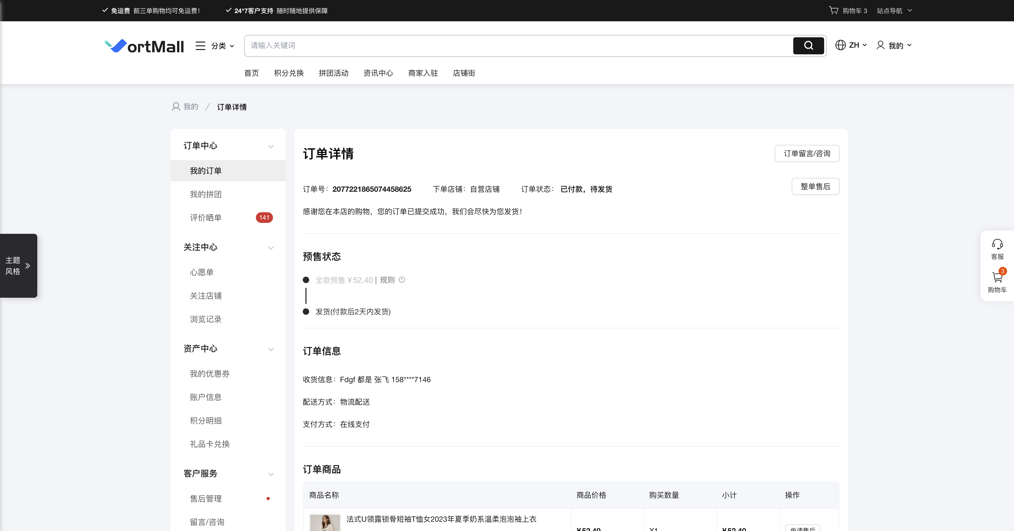Select 积分明细 in sidebar

[206, 421]
